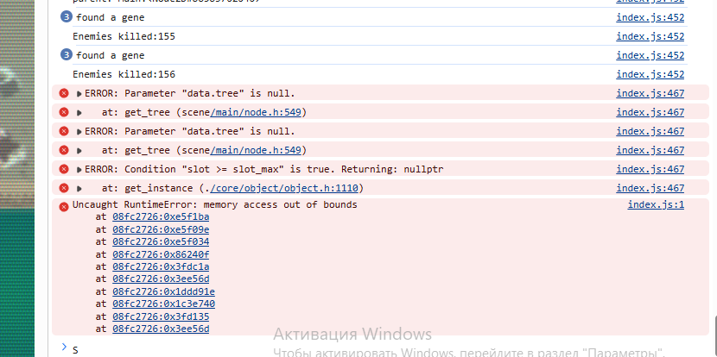Expand the second "data.tree is null" error
This screenshot has height=357, width=717.
79,131
